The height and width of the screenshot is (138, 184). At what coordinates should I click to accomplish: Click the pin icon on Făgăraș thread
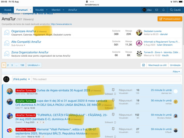[x=113, y=114]
